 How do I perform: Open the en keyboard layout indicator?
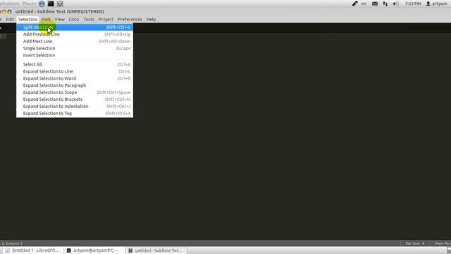click(x=364, y=4)
